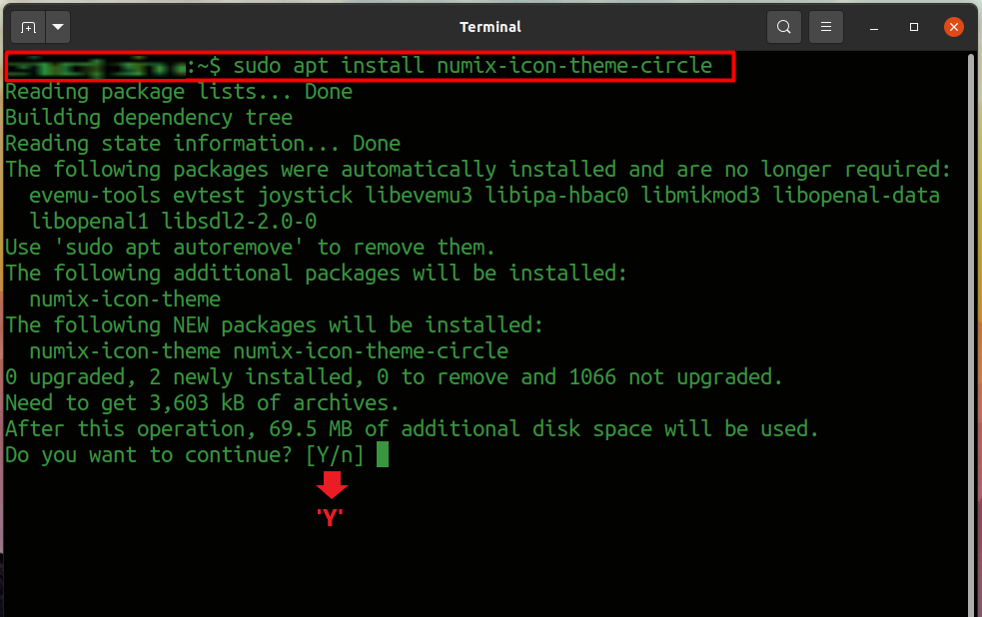Open the terminal search tool
982x617 pixels.
point(783,27)
